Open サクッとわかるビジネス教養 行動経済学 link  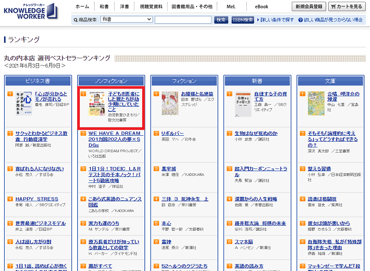(41, 136)
